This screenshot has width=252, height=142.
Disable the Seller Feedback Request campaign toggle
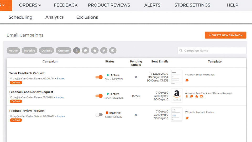99,77
